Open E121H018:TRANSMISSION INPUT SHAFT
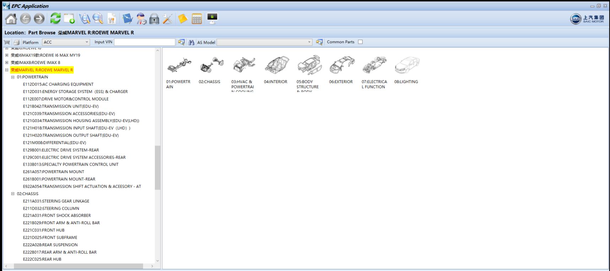 click(77, 128)
